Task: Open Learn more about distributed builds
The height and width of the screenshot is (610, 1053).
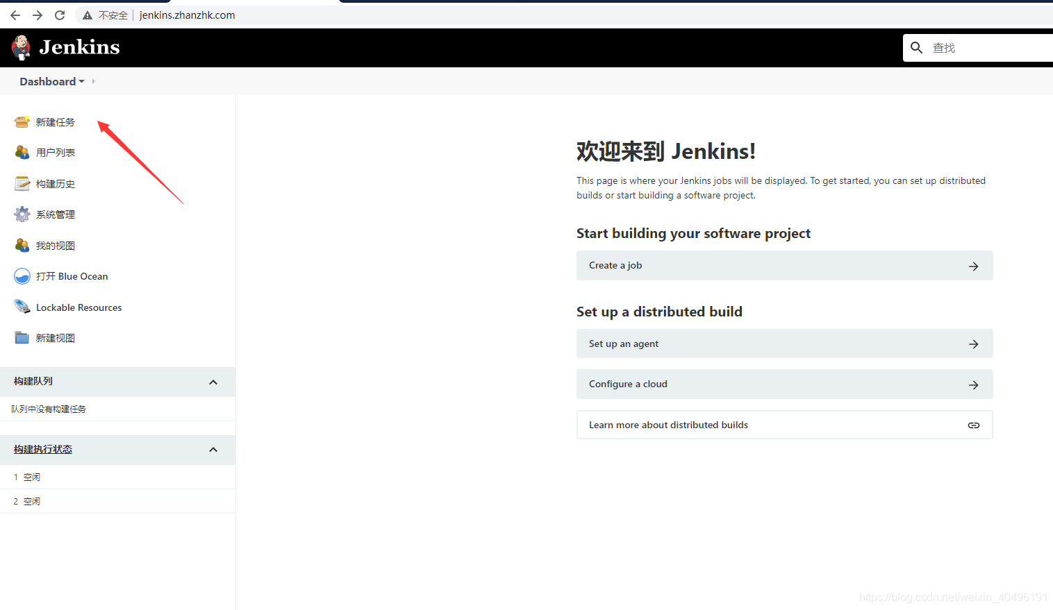Action: pos(785,425)
